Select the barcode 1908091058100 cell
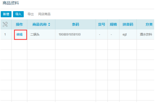This screenshot has width=157, height=103. coord(70,34)
